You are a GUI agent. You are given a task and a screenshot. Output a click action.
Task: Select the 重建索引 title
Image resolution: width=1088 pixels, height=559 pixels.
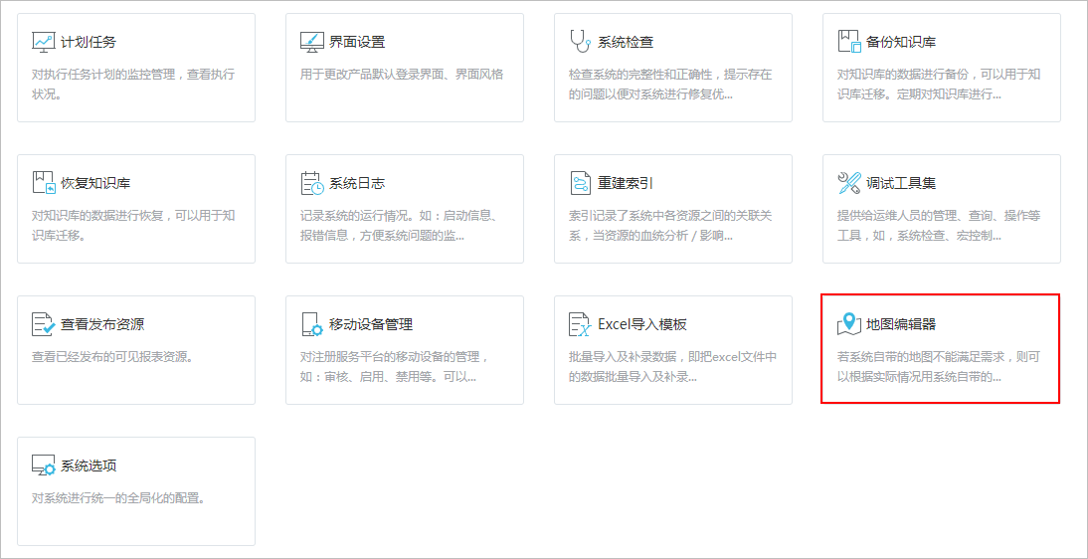click(626, 183)
